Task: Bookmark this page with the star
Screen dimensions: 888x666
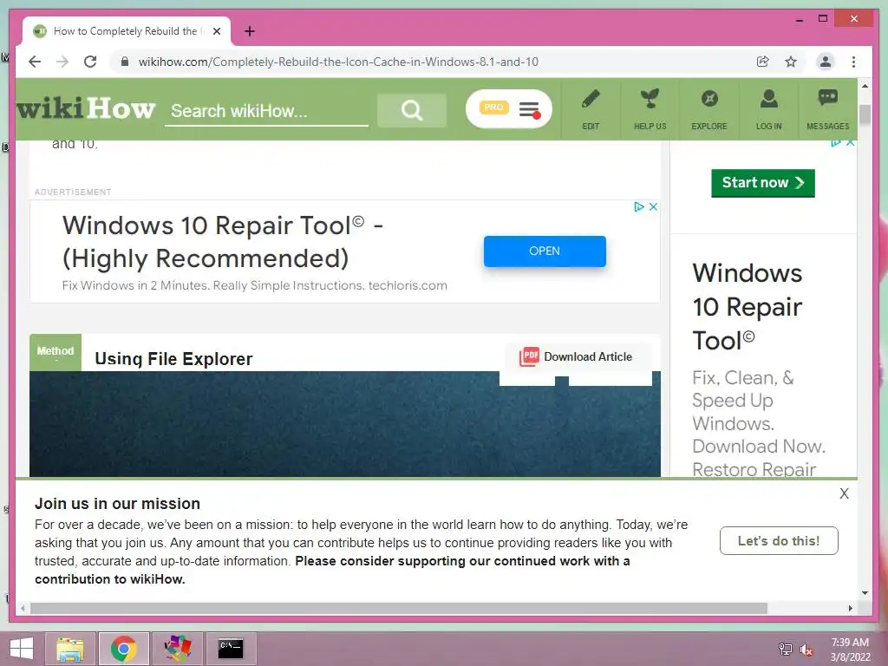Action: coord(791,62)
